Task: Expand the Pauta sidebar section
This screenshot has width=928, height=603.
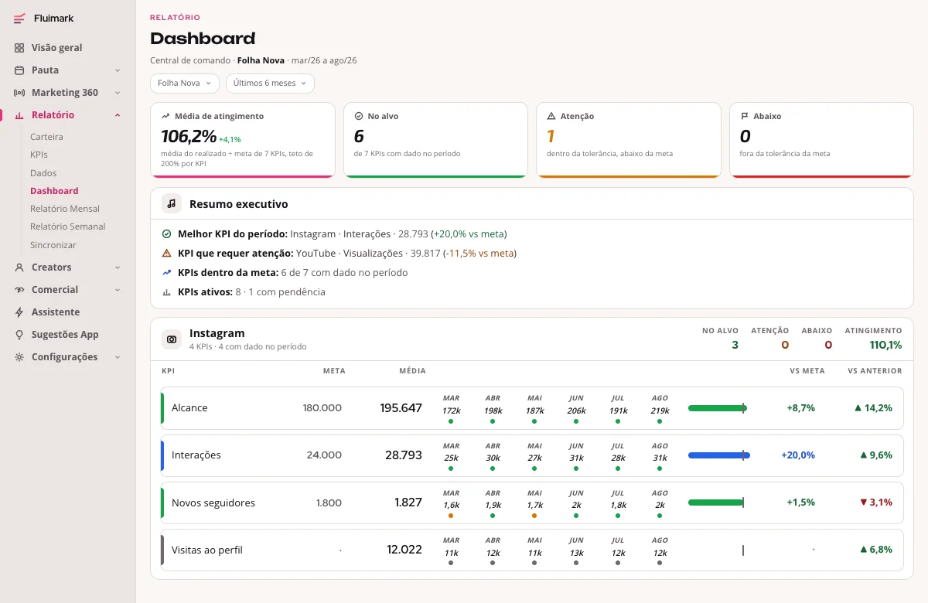Action: tap(118, 70)
